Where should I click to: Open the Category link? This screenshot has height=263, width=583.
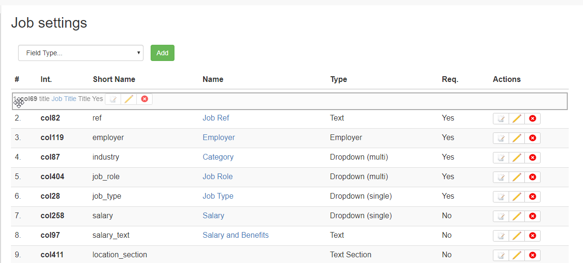pyautogui.click(x=218, y=157)
